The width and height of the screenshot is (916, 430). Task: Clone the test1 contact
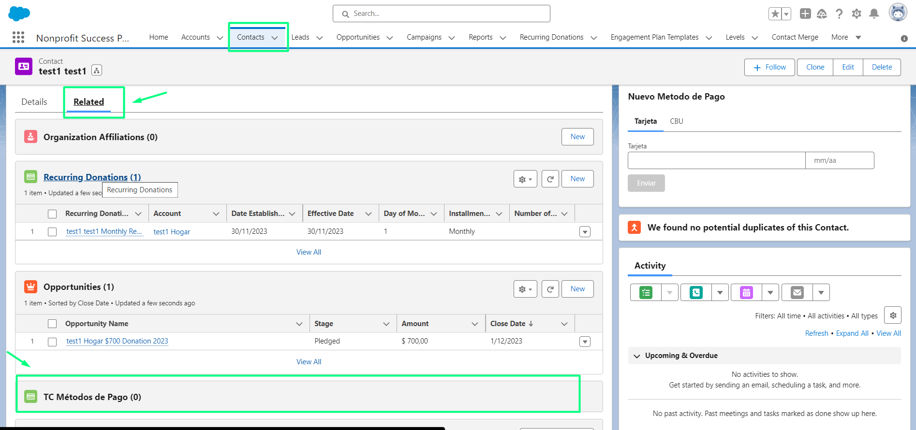click(x=815, y=67)
